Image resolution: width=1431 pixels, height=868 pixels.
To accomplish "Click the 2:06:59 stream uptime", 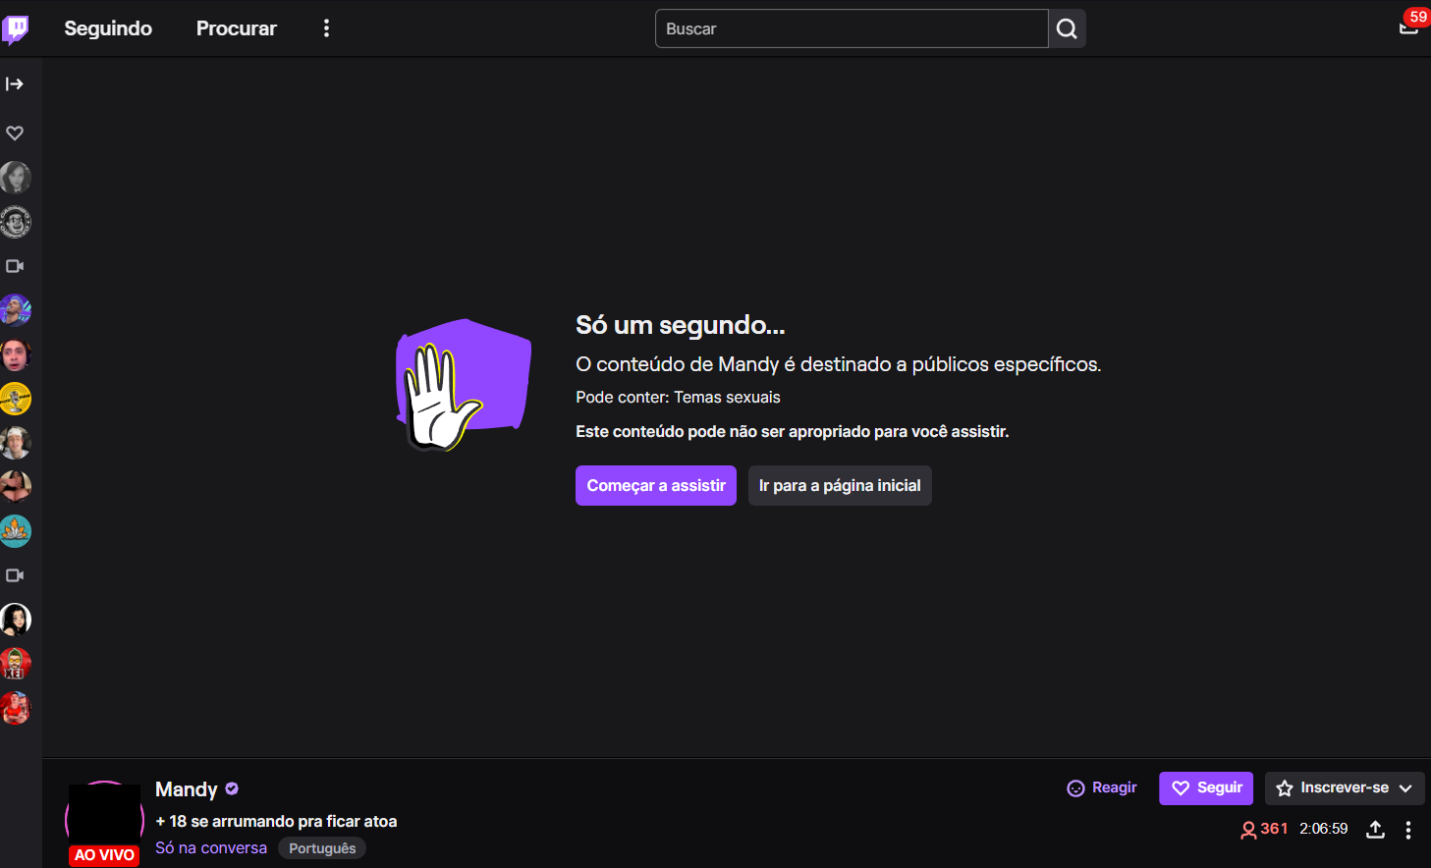I will tap(1324, 829).
